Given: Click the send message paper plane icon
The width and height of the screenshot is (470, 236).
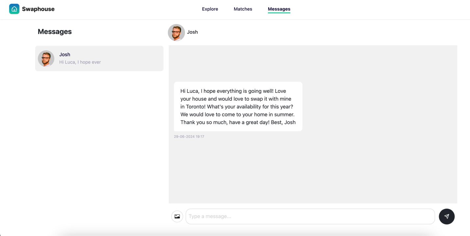Looking at the screenshot, I should point(447,216).
